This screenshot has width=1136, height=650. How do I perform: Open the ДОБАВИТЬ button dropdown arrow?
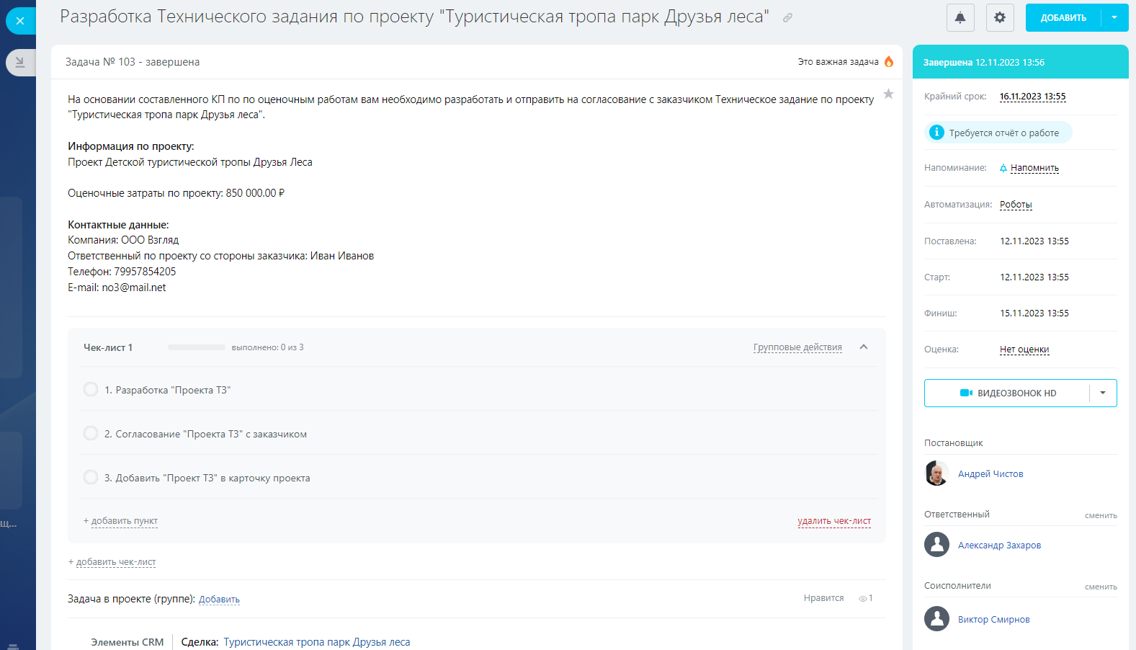1114,18
